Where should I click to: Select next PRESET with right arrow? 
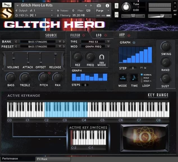point(64,46)
